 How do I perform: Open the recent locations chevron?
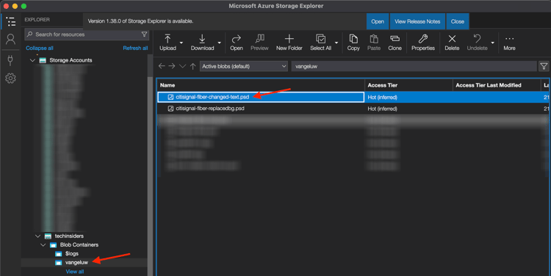click(x=182, y=66)
